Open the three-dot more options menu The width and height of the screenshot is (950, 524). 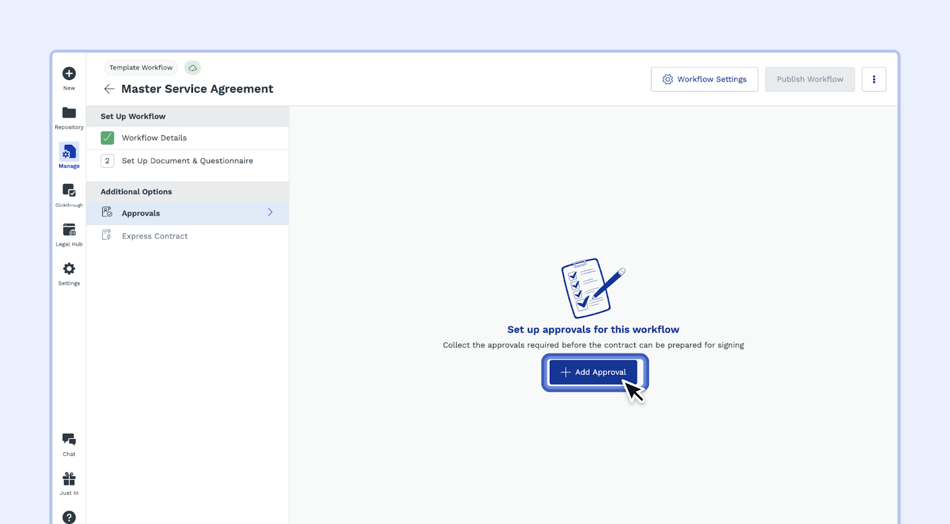(874, 80)
